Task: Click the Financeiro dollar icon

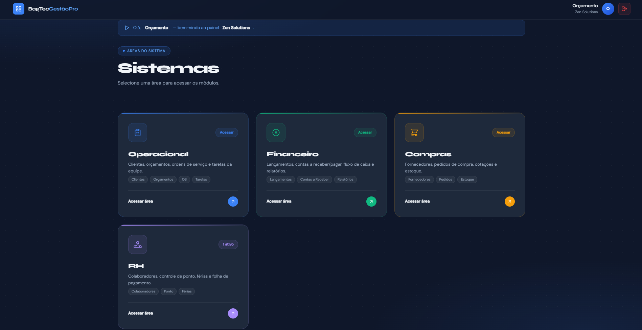Action: pos(276,133)
